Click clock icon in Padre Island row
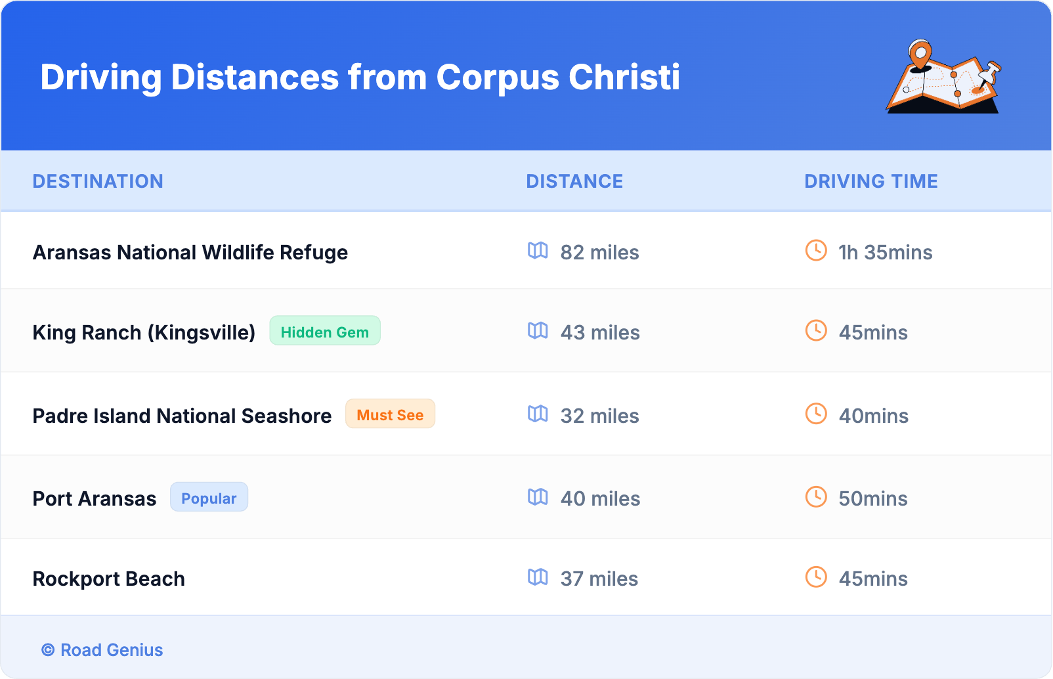The height and width of the screenshot is (679, 1053). tap(816, 414)
